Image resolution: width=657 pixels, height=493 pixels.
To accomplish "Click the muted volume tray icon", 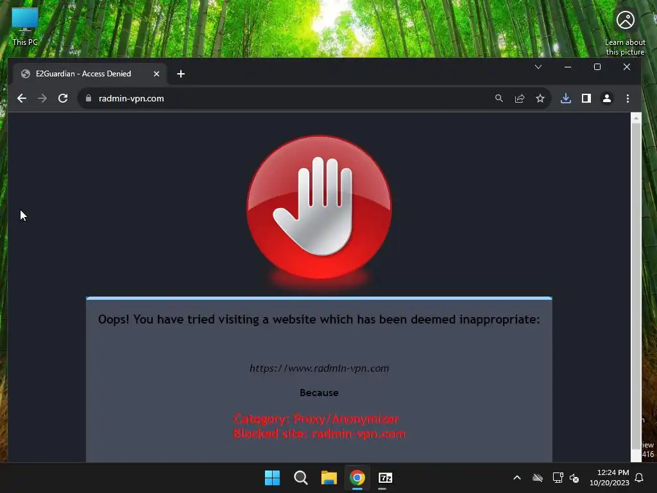I will click(x=574, y=478).
